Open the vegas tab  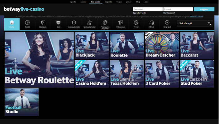click(x=119, y=2)
